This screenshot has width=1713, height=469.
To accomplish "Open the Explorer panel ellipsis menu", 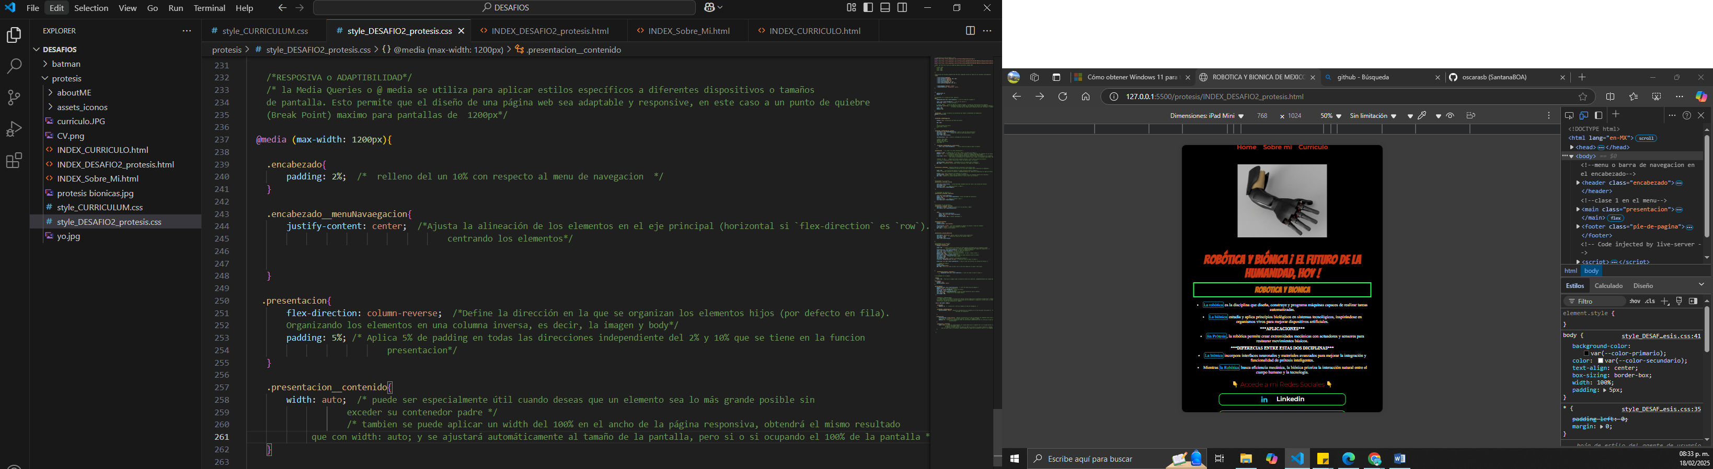I will (x=187, y=31).
